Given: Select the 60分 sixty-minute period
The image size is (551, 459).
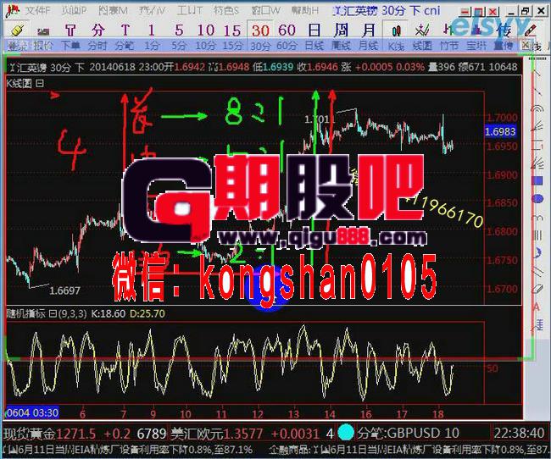Looking at the screenshot, I should point(287,37).
